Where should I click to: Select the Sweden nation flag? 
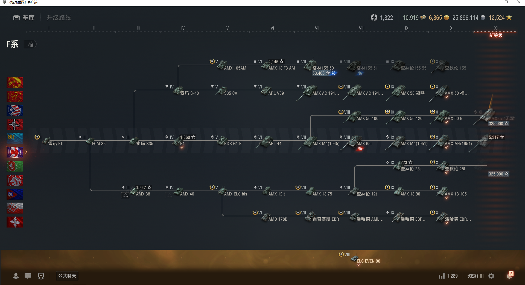point(15,138)
